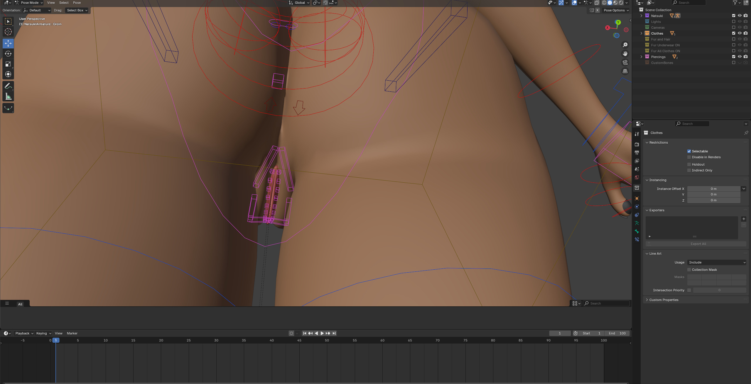Viewport: 751px width, 384px height.
Task: Uncheck the Selectable checkbox
Action: pos(689,151)
